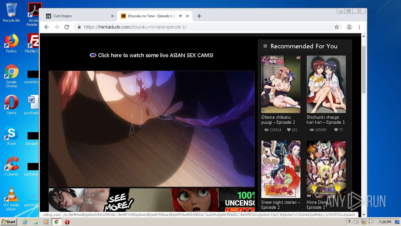
Task: Open a new tab with the plus button
Action: tap(199, 16)
